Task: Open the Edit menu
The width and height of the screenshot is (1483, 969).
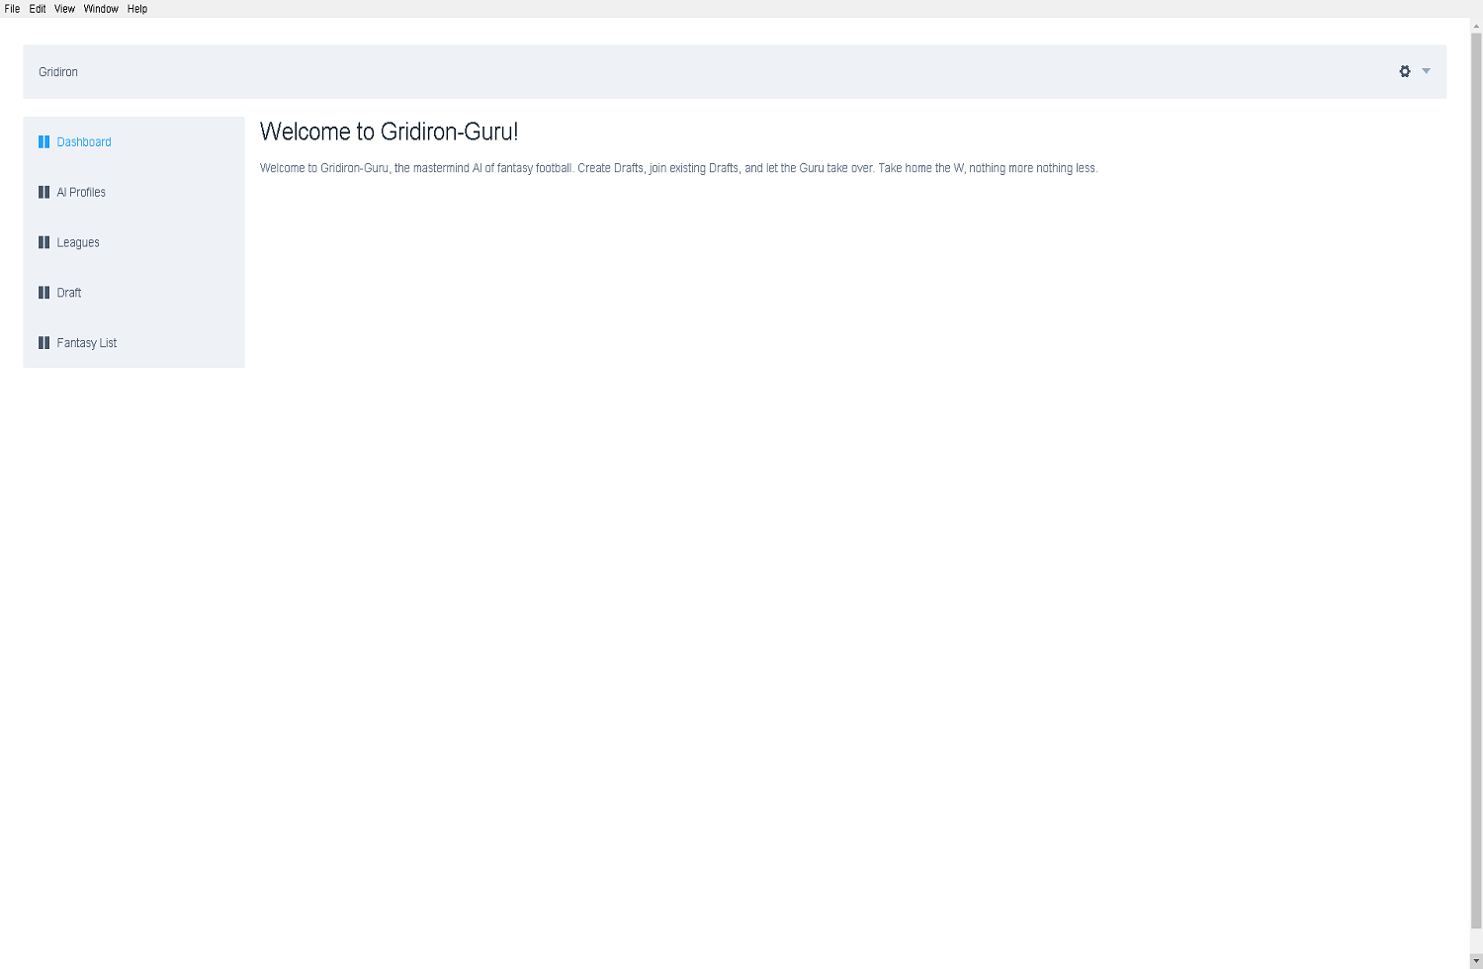Action: pos(38,9)
